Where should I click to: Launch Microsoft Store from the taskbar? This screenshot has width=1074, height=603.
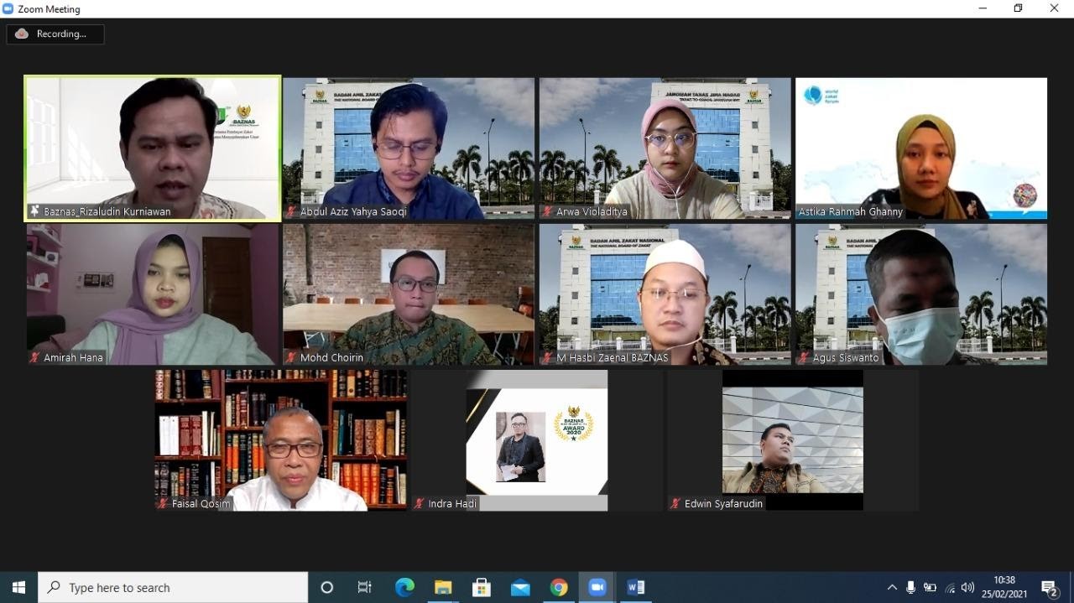(482, 587)
